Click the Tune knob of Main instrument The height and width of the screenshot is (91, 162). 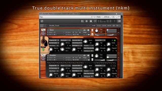(x=97, y=31)
